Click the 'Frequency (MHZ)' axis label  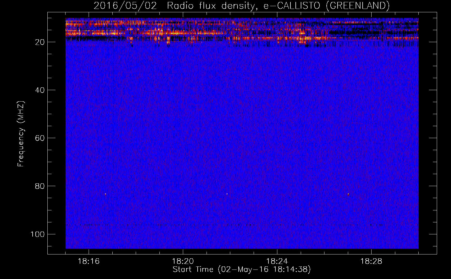tap(21, 134)
